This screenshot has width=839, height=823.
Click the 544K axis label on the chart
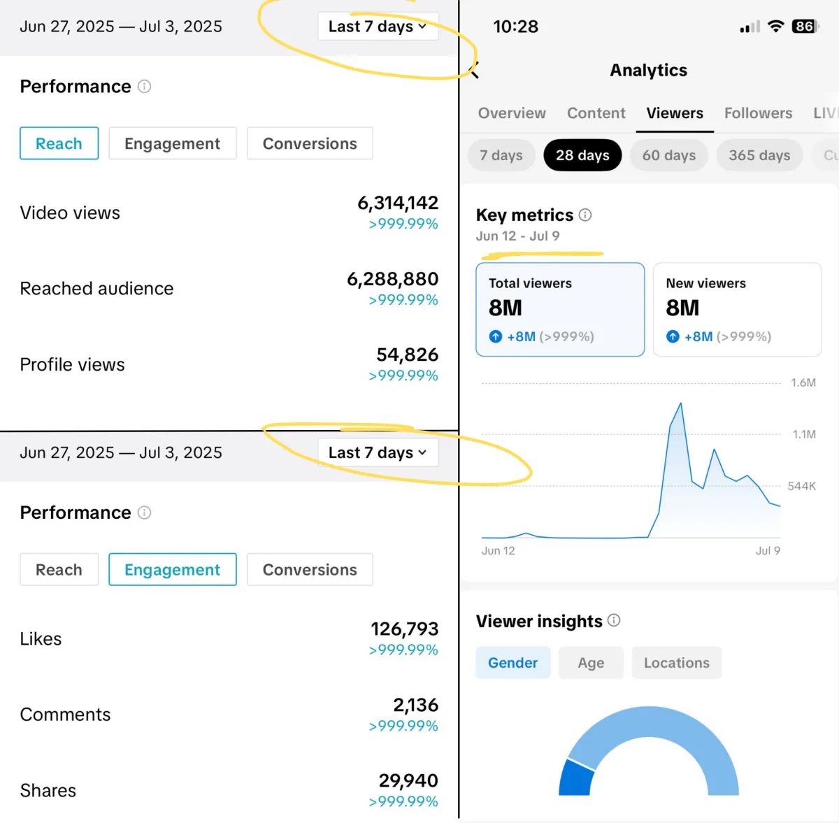click(x=802, y=486)
